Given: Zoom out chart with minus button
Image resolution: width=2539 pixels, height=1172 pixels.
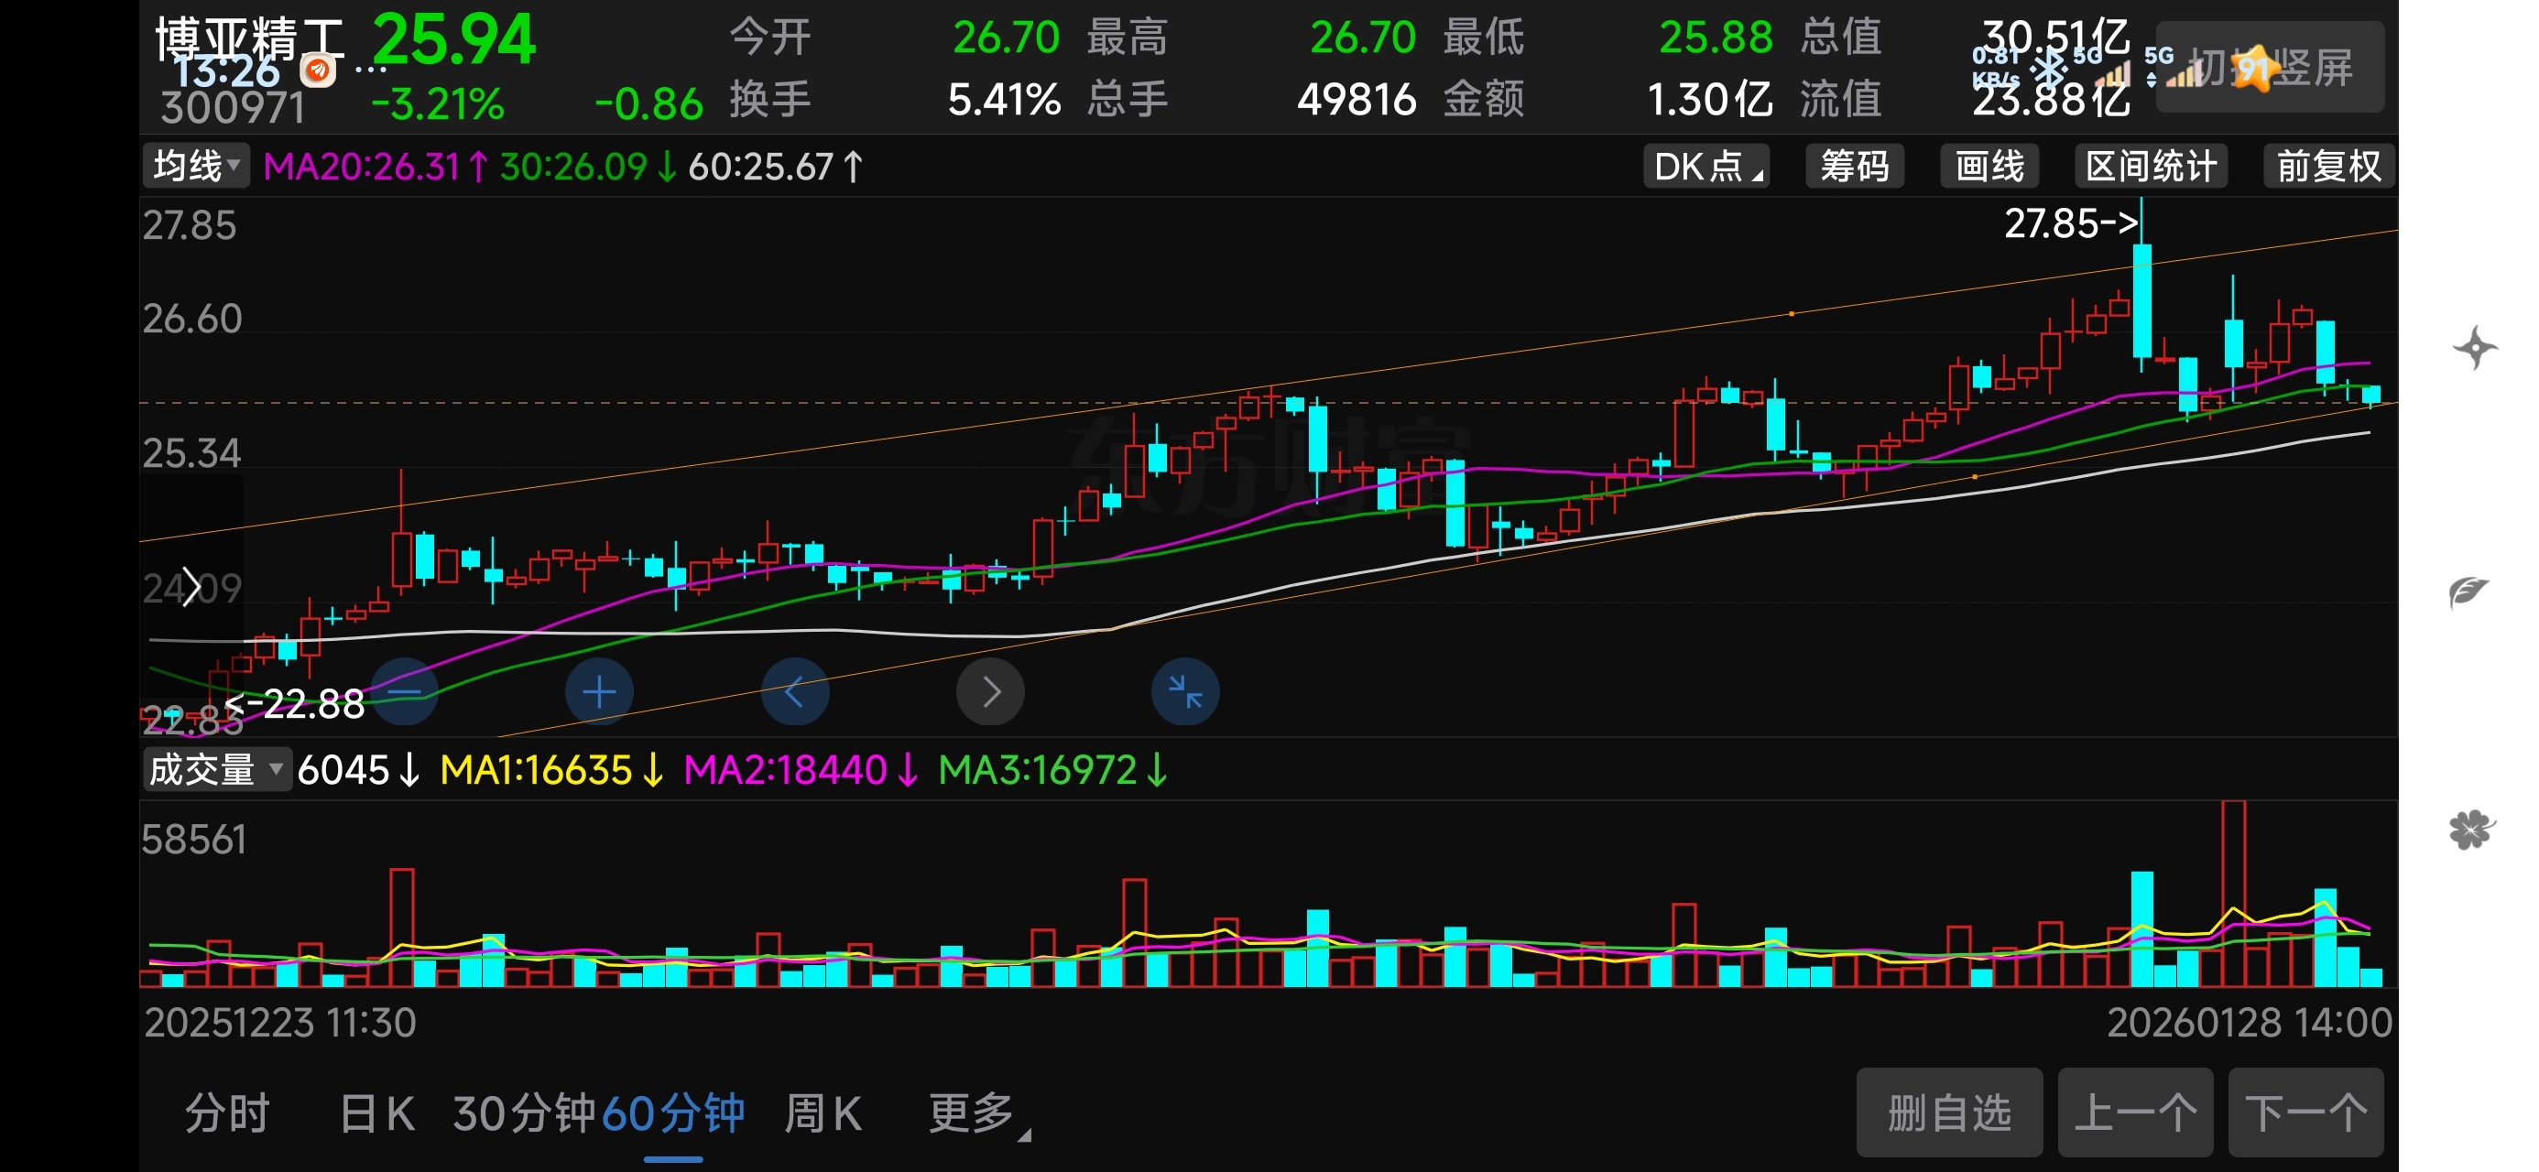Looking at the screenshot, I should (404, 692).
